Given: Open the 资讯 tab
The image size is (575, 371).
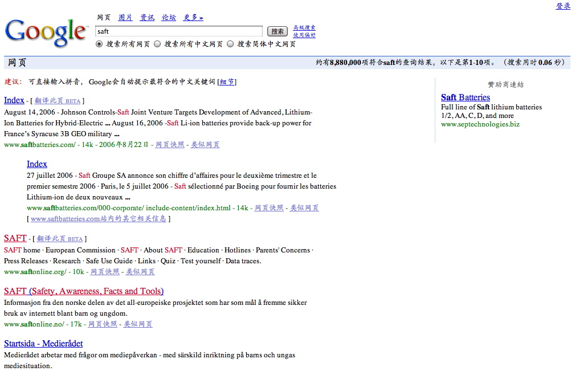Looking at the screenshot, I should [x=147, y=17].
